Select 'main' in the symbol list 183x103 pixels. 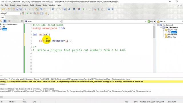pos(5,29)
